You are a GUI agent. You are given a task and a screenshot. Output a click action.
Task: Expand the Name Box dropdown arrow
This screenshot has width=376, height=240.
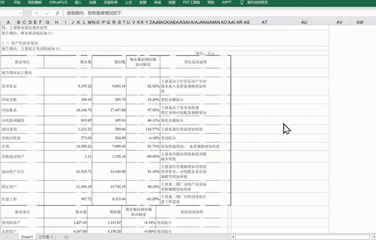click(20, 13)
